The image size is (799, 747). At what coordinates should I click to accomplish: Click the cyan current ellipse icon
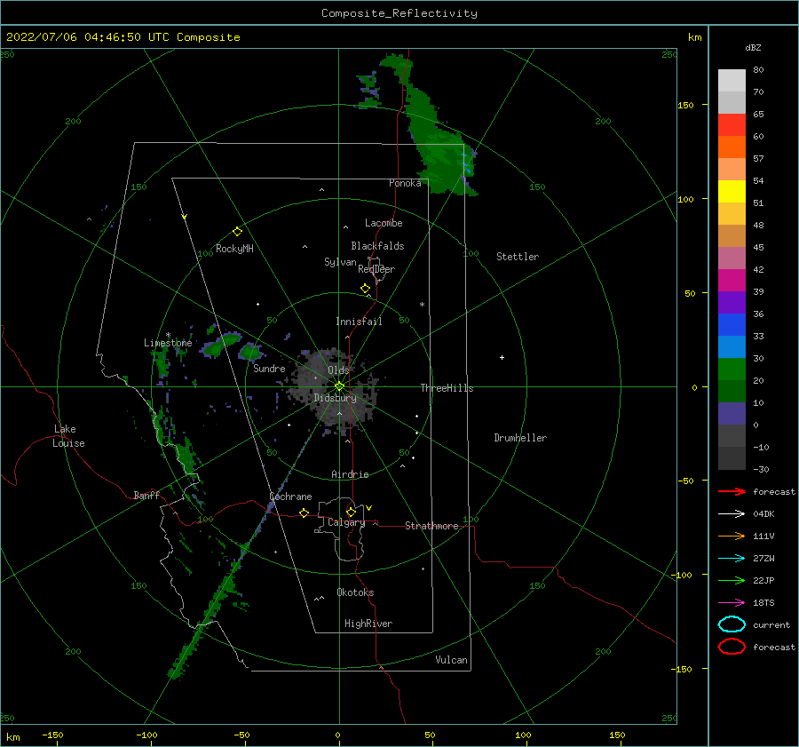coord(732,624)
